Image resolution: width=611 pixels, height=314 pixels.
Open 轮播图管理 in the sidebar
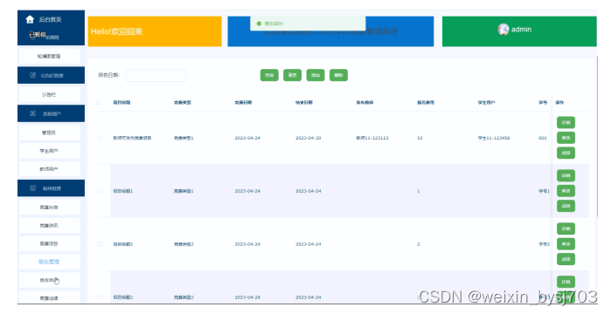point(49,57)
